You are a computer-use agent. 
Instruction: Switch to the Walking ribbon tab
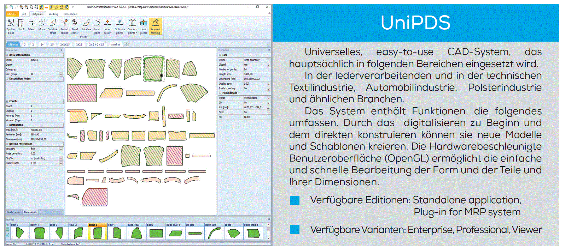(53, 14)
